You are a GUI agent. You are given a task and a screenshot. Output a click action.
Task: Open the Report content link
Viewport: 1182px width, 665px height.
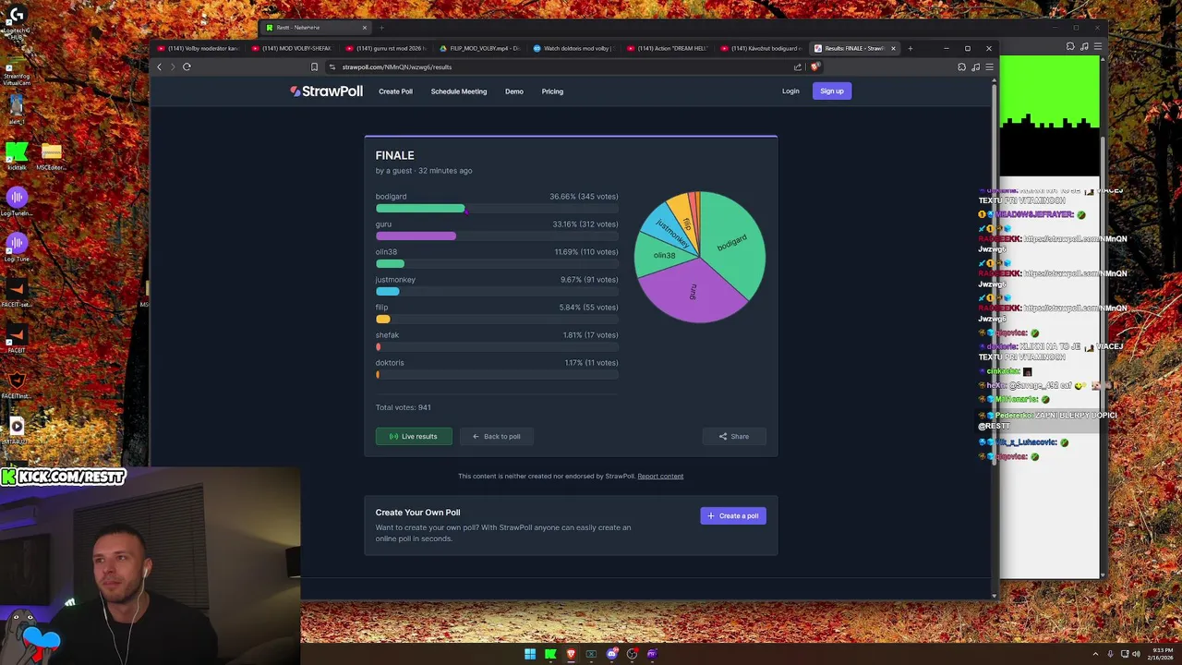tap(660, 477)
